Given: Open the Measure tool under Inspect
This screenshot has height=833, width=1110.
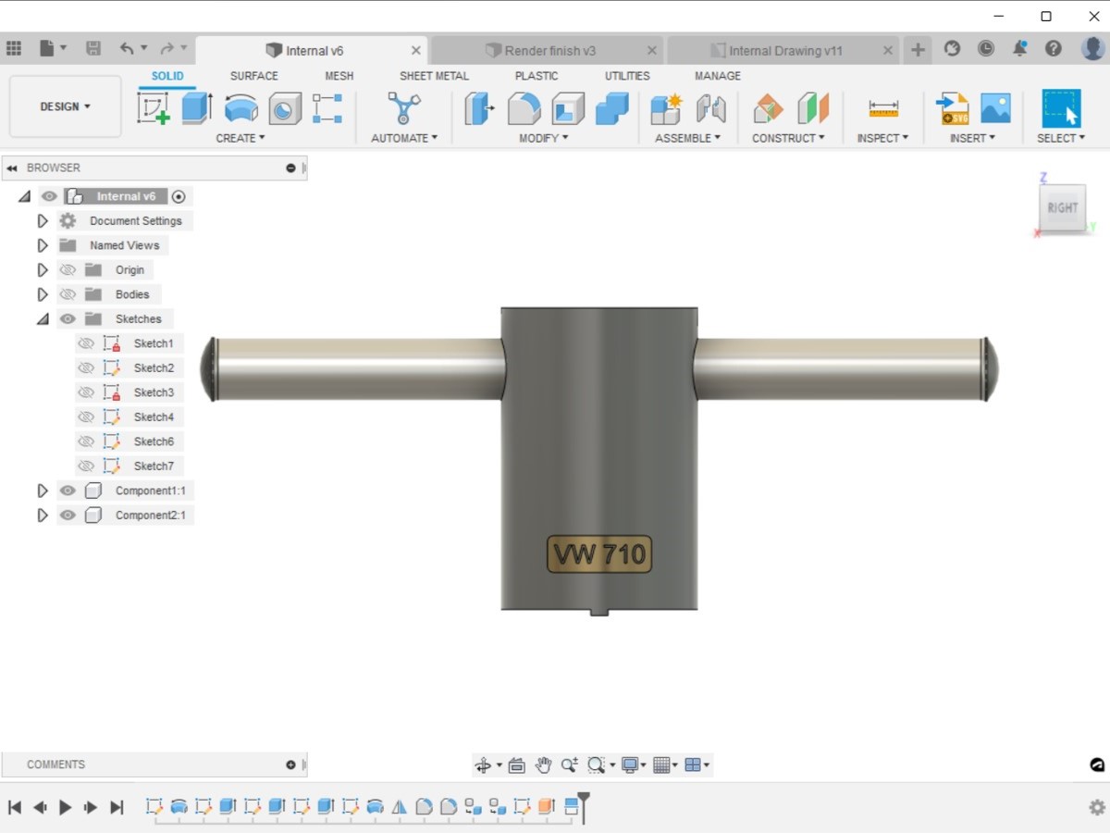Looking at the screenshot, I should point(882,108).
